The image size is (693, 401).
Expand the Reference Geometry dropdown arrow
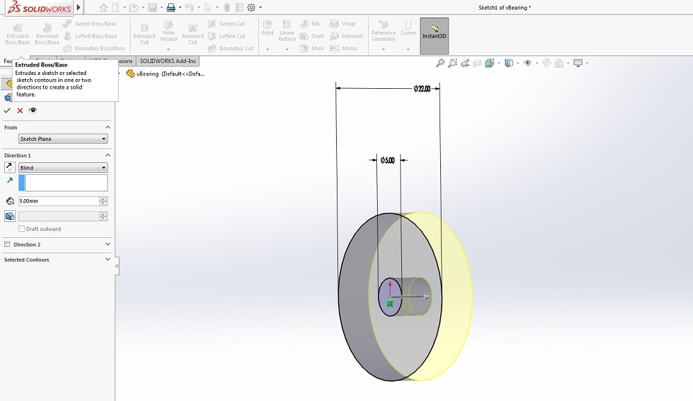coord(383,49)
